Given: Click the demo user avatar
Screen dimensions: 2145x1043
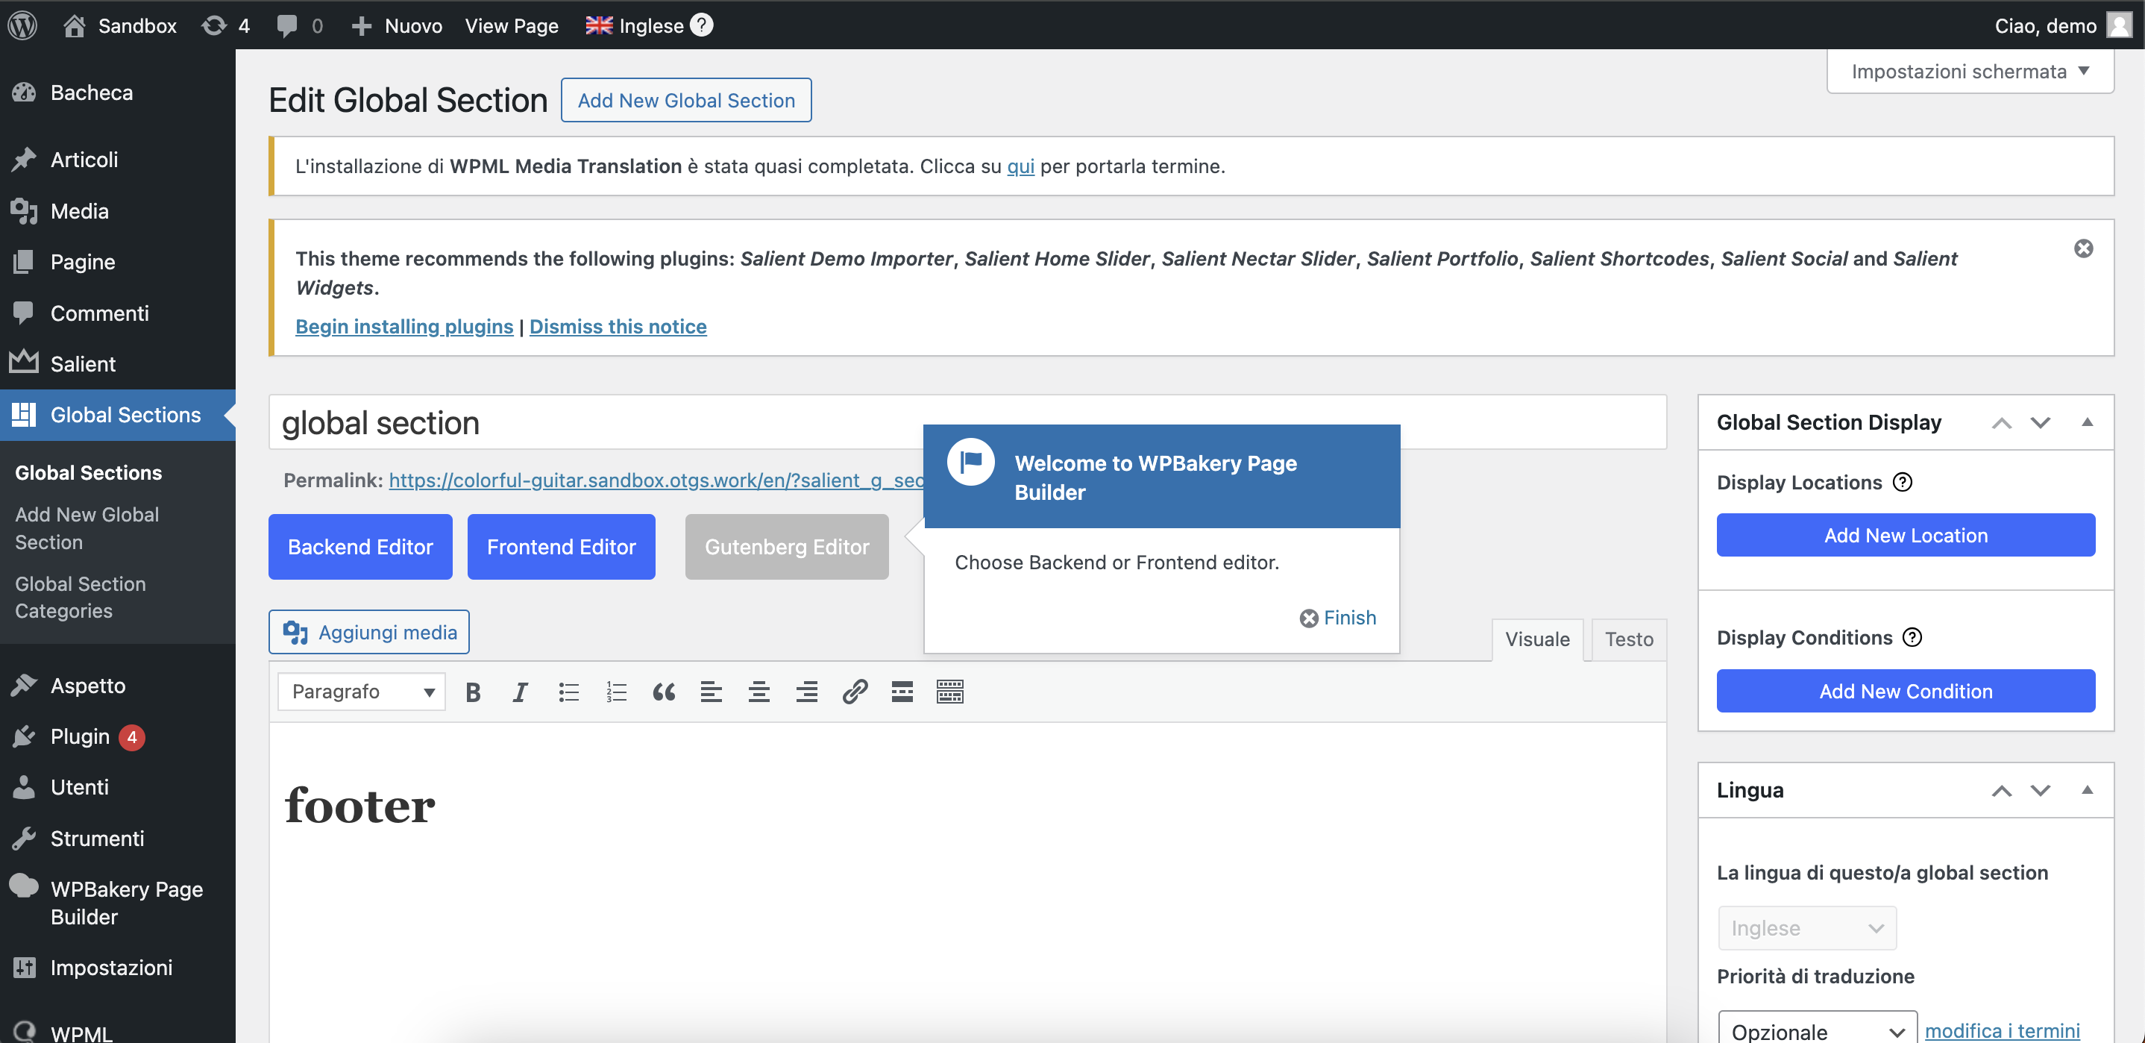Looking at the screenshot, I should pos(2118,25).
